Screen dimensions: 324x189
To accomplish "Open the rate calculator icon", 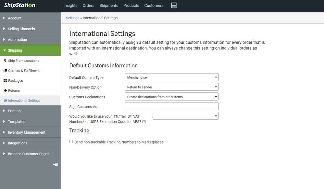I will (x=174, y=6).
